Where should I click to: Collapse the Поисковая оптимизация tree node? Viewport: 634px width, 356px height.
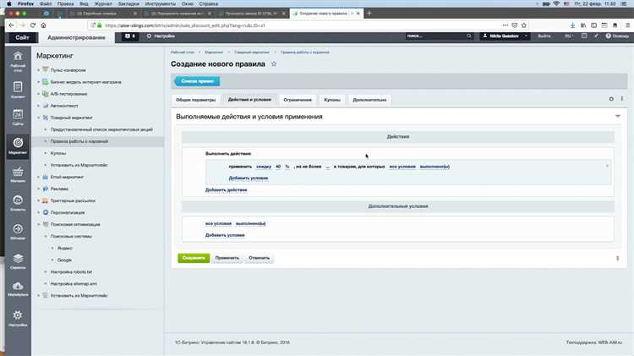(x=38, y=225)
